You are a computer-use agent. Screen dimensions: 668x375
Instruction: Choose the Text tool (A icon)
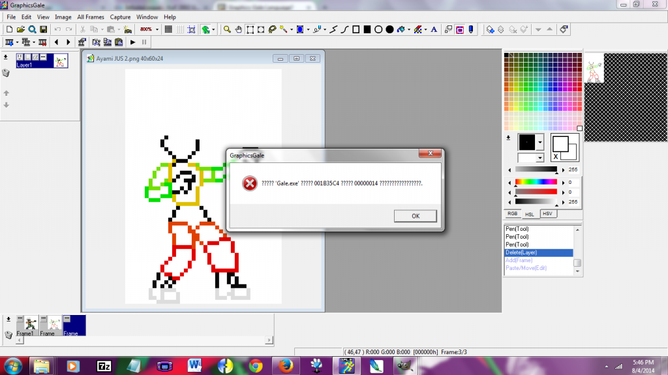pos(433,29)
